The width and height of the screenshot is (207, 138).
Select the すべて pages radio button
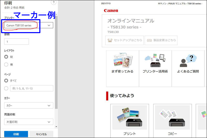pos(6,81)
